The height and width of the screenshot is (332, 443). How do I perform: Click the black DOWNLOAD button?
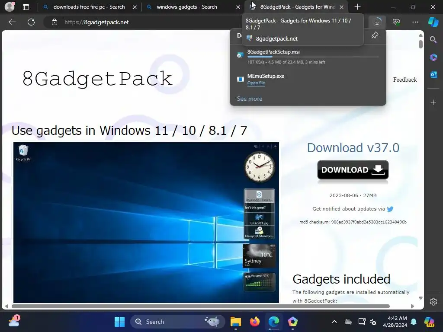353,170
